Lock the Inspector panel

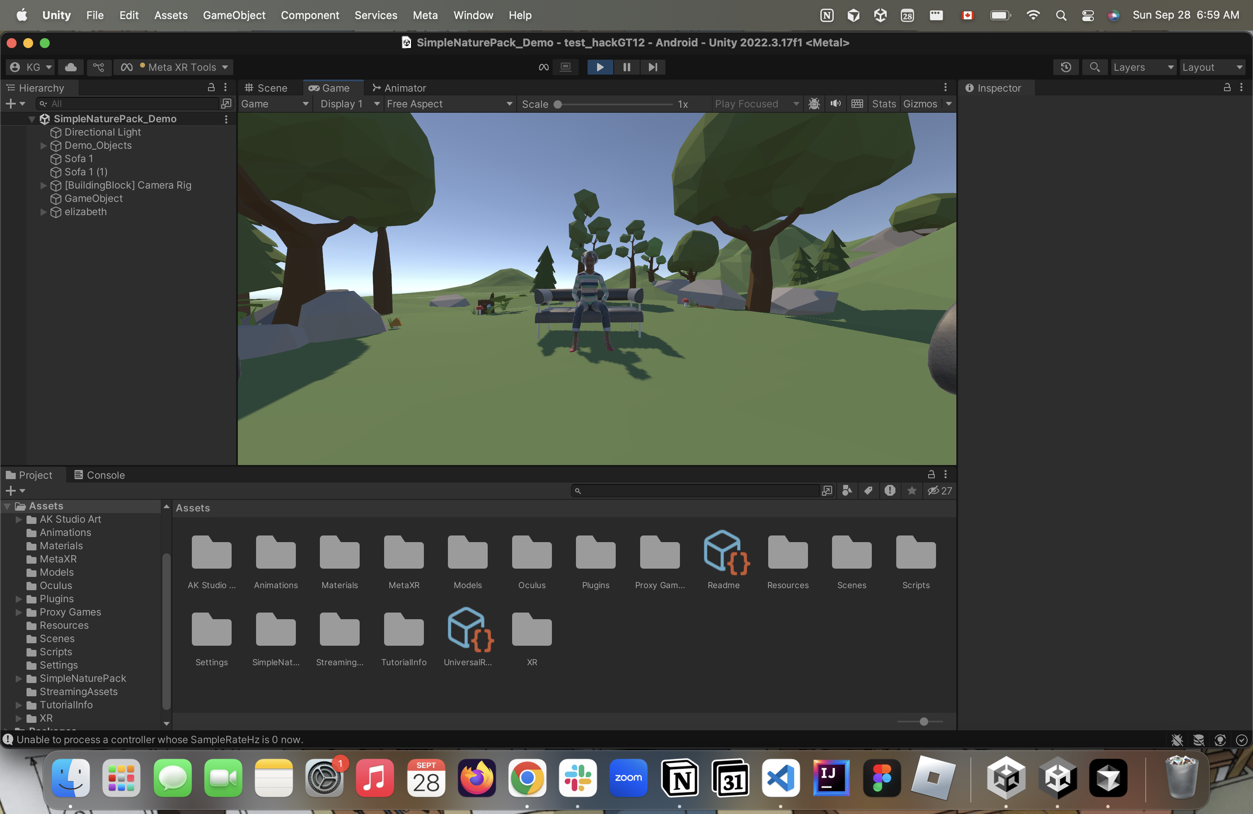pos(1226,87)
